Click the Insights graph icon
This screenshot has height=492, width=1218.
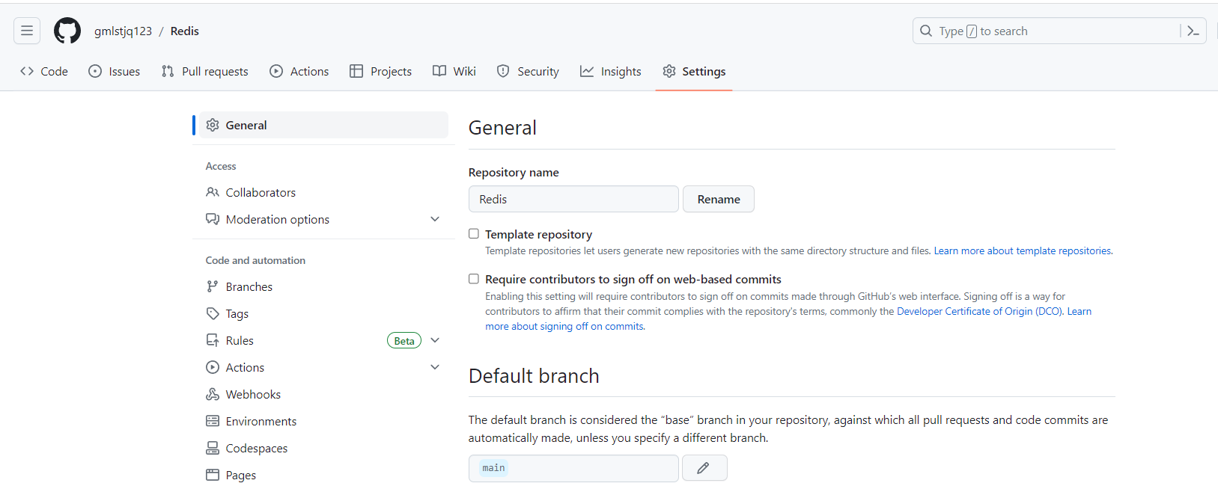(587, 71)
